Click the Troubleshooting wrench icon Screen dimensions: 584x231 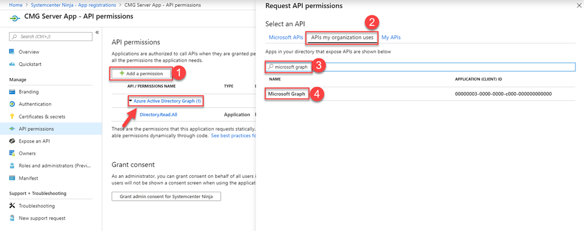tap(13, 206)
